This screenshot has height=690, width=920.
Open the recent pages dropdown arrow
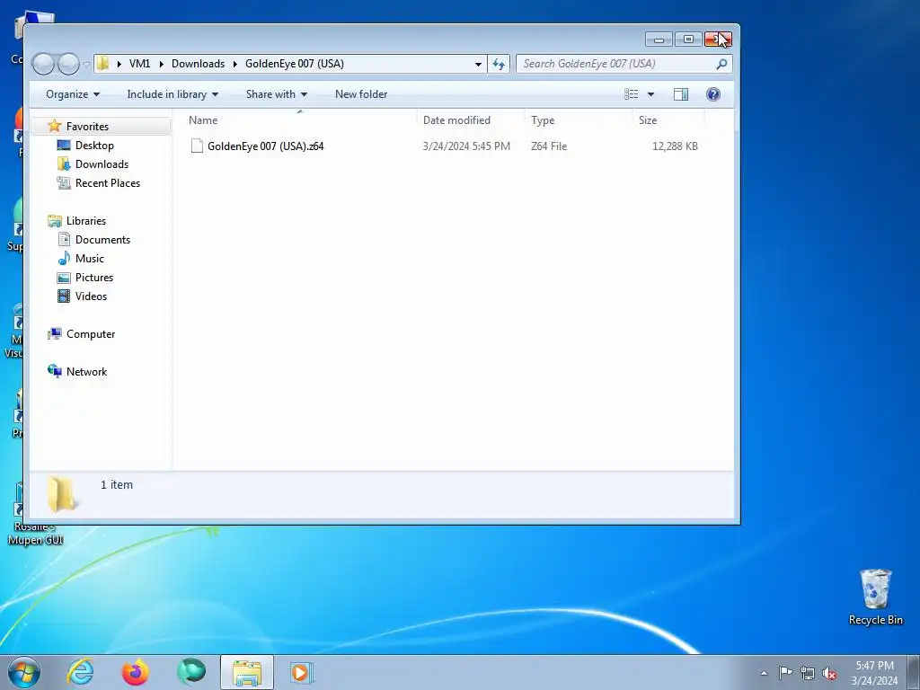(86, 64)
